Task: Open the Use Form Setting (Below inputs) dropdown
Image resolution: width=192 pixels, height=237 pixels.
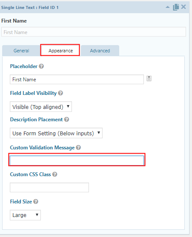Action: pyautogui.click(x=56, y=133)
